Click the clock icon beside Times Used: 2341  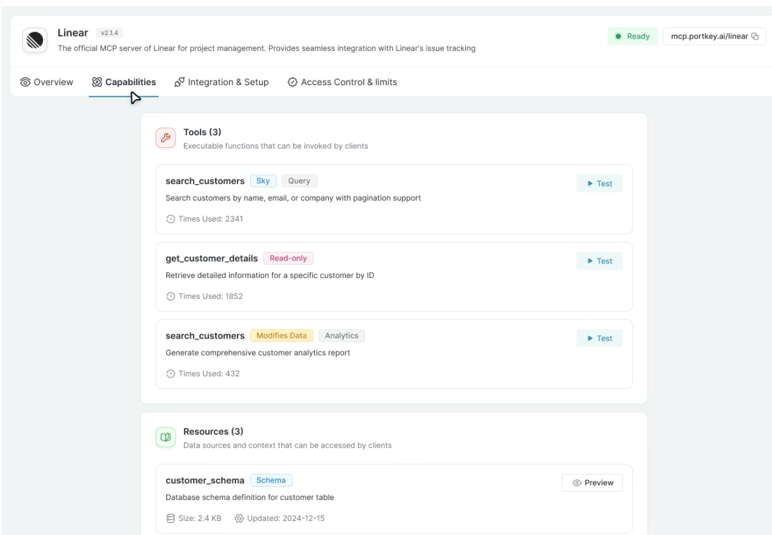click(170, 219)
